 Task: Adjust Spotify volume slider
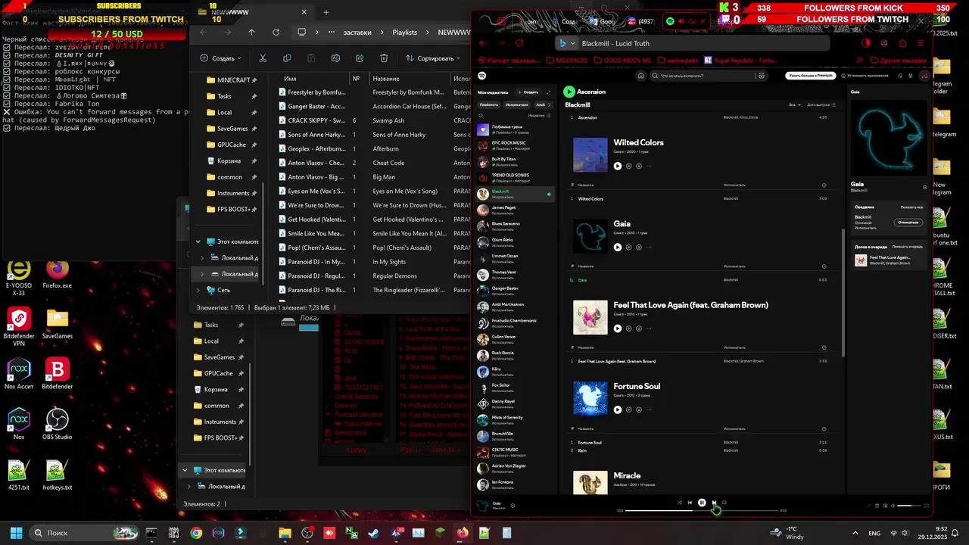pos(908,506)
